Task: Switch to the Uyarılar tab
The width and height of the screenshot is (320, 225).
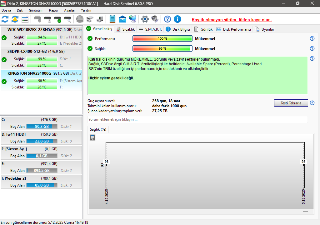Action: click(x=264, y=29)
